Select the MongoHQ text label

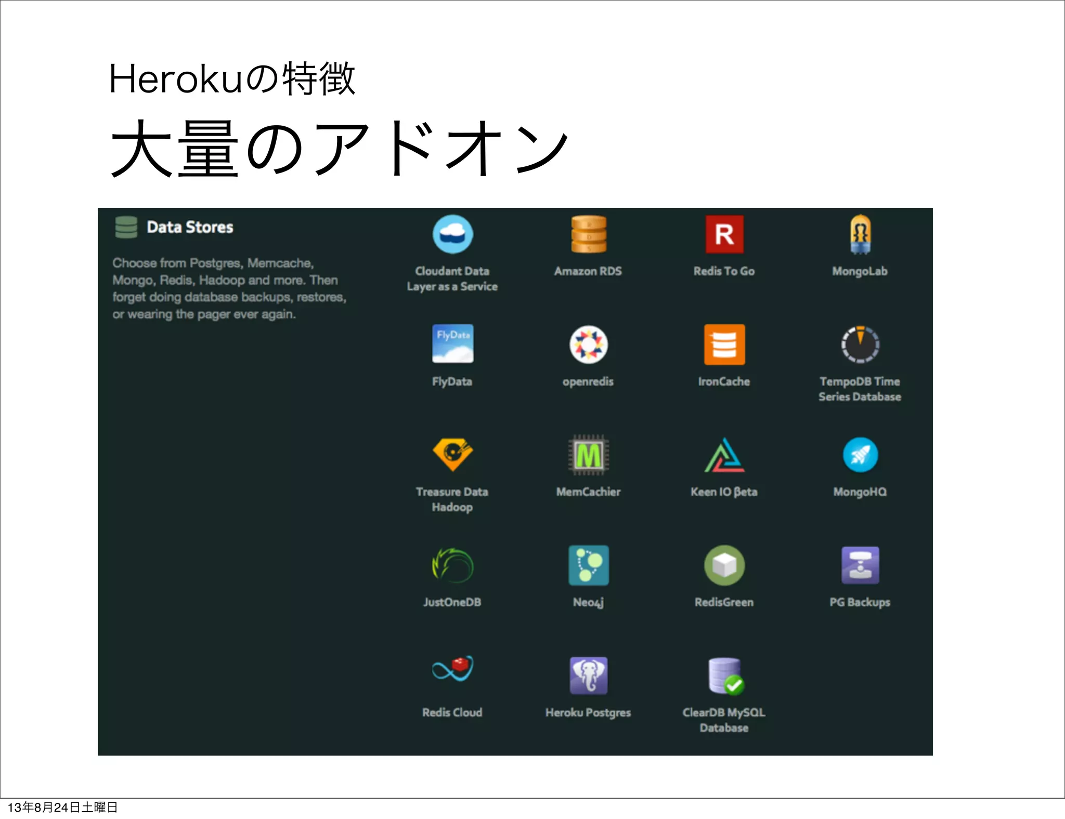point(860,492)
